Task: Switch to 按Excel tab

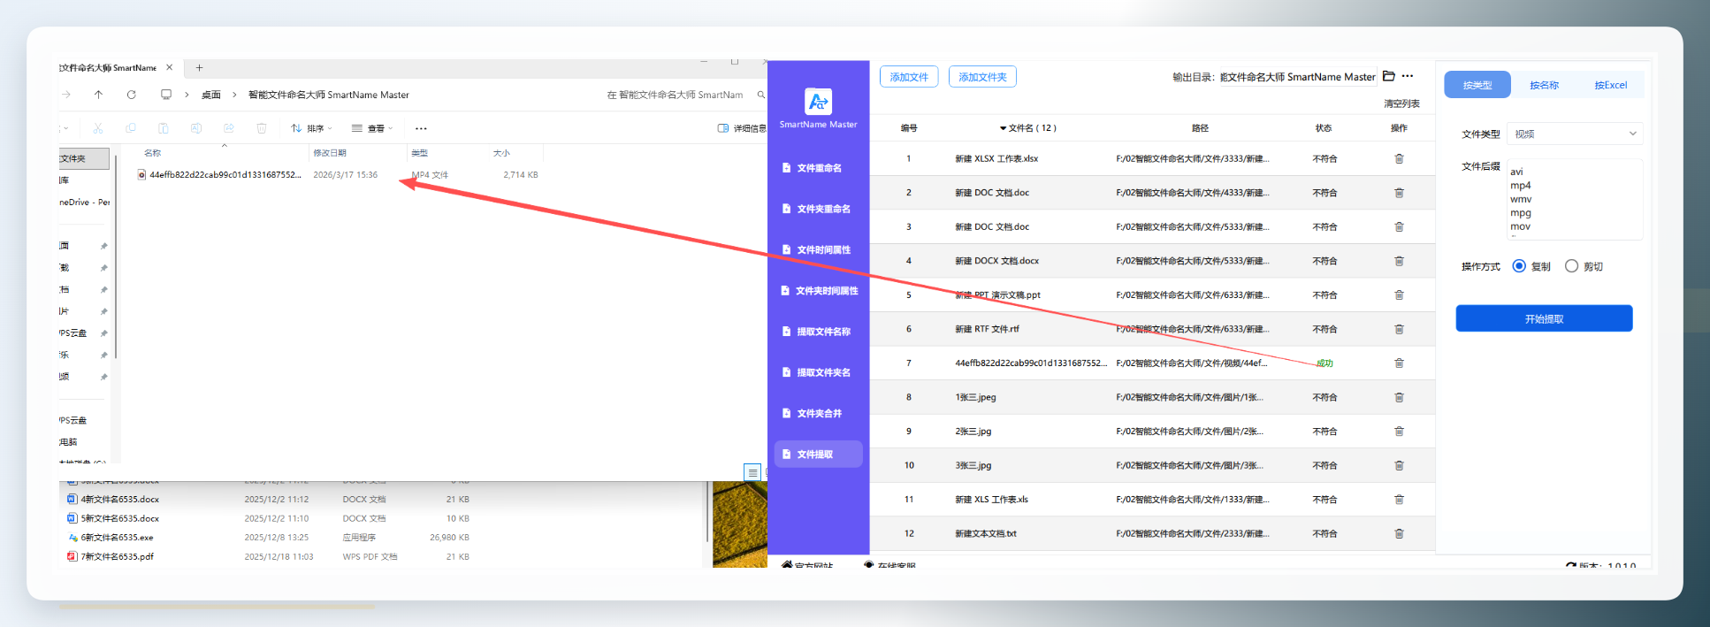Action: pos(1610,85)
